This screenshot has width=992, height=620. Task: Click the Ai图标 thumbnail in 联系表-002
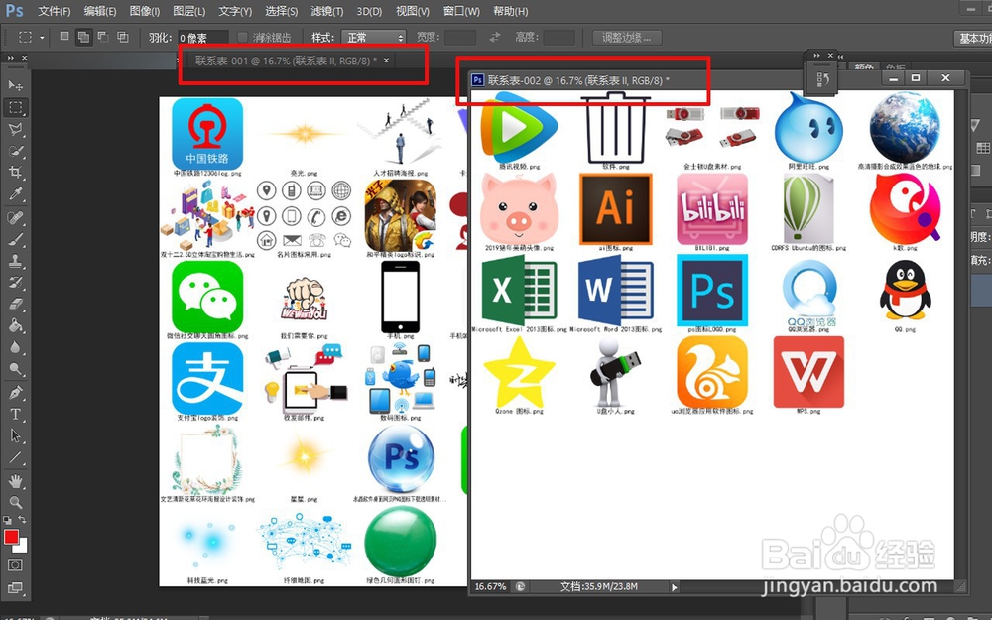click(x=616, y=209)
